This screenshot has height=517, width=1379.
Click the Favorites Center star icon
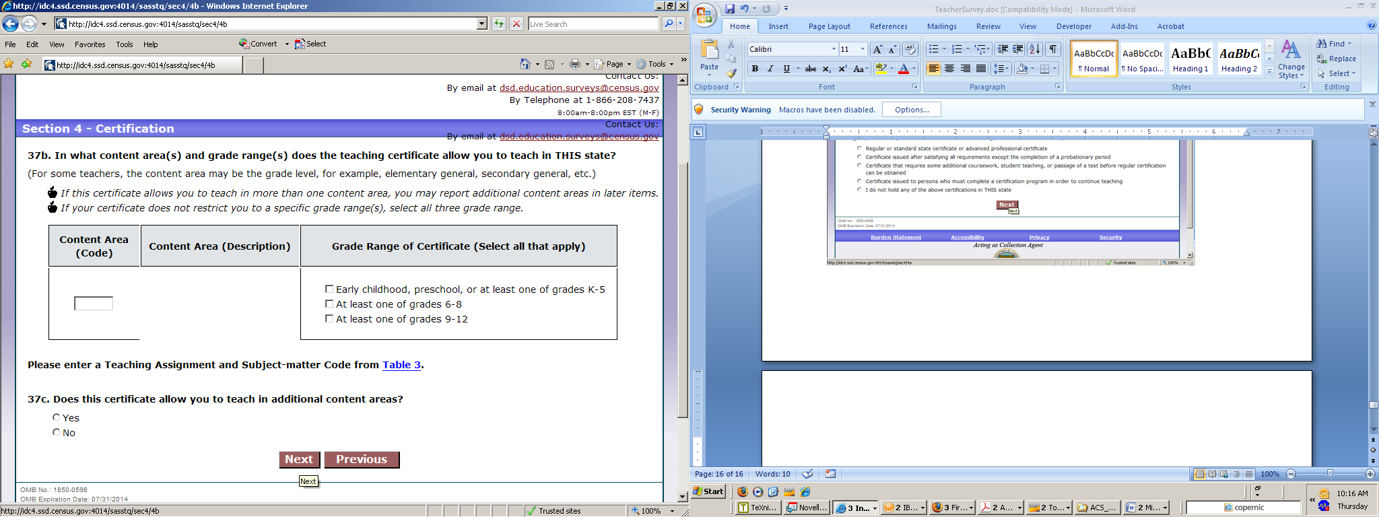tap(9, 64)
